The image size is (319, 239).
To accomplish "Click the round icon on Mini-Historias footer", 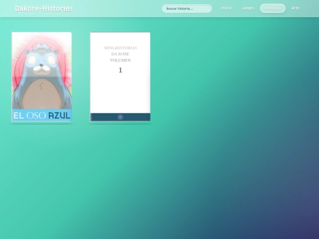I will pyautogui.click(x=121, y=117).
